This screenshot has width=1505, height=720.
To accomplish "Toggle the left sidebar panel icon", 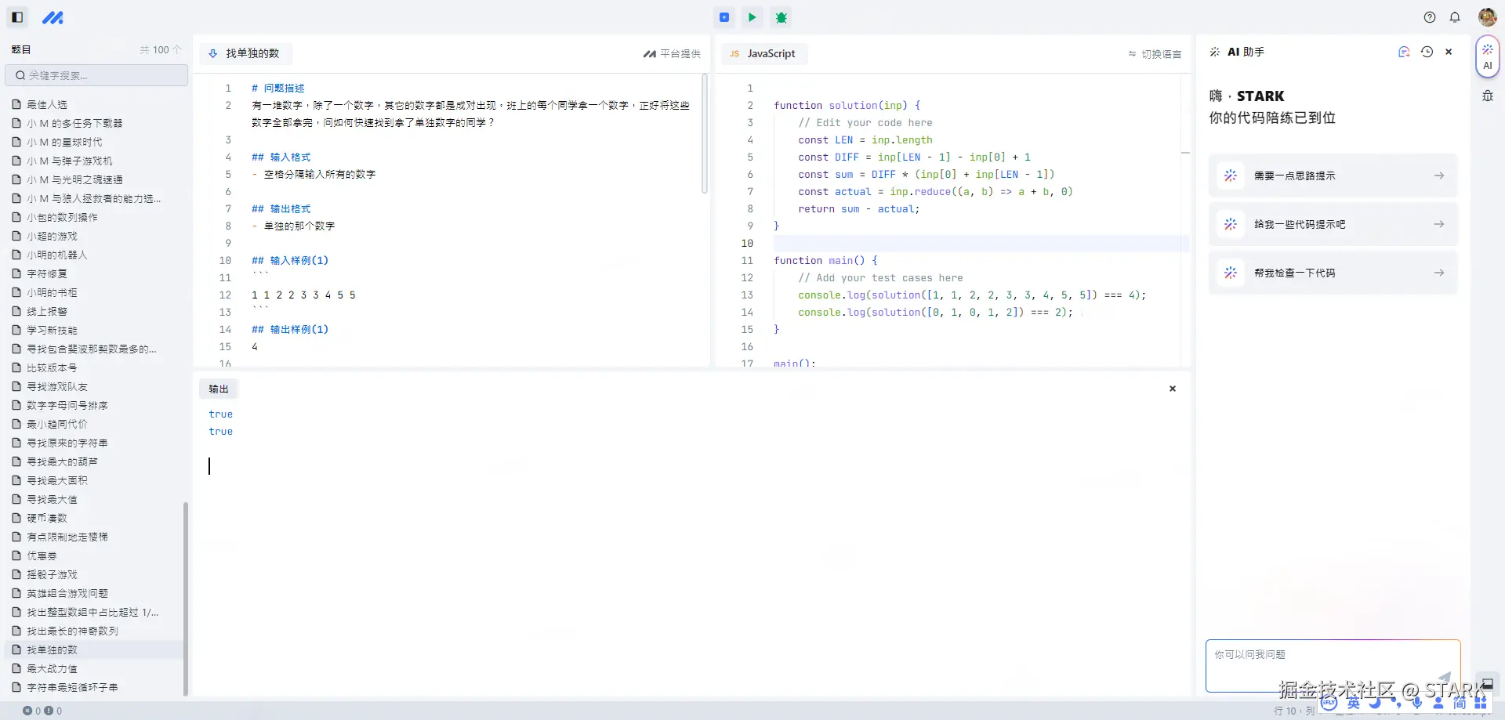I will click(17, 17).
